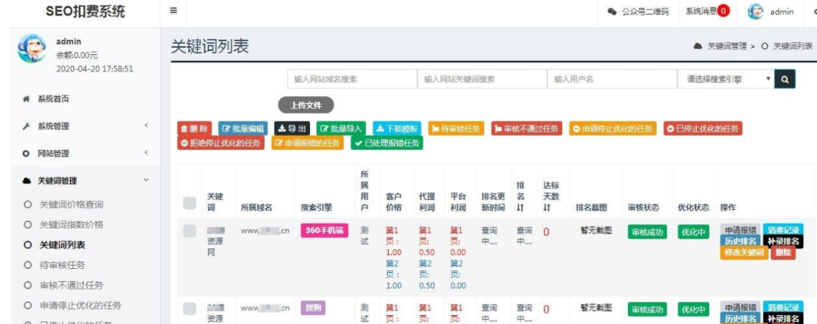Focus the website keyword search field

[482, 79]
